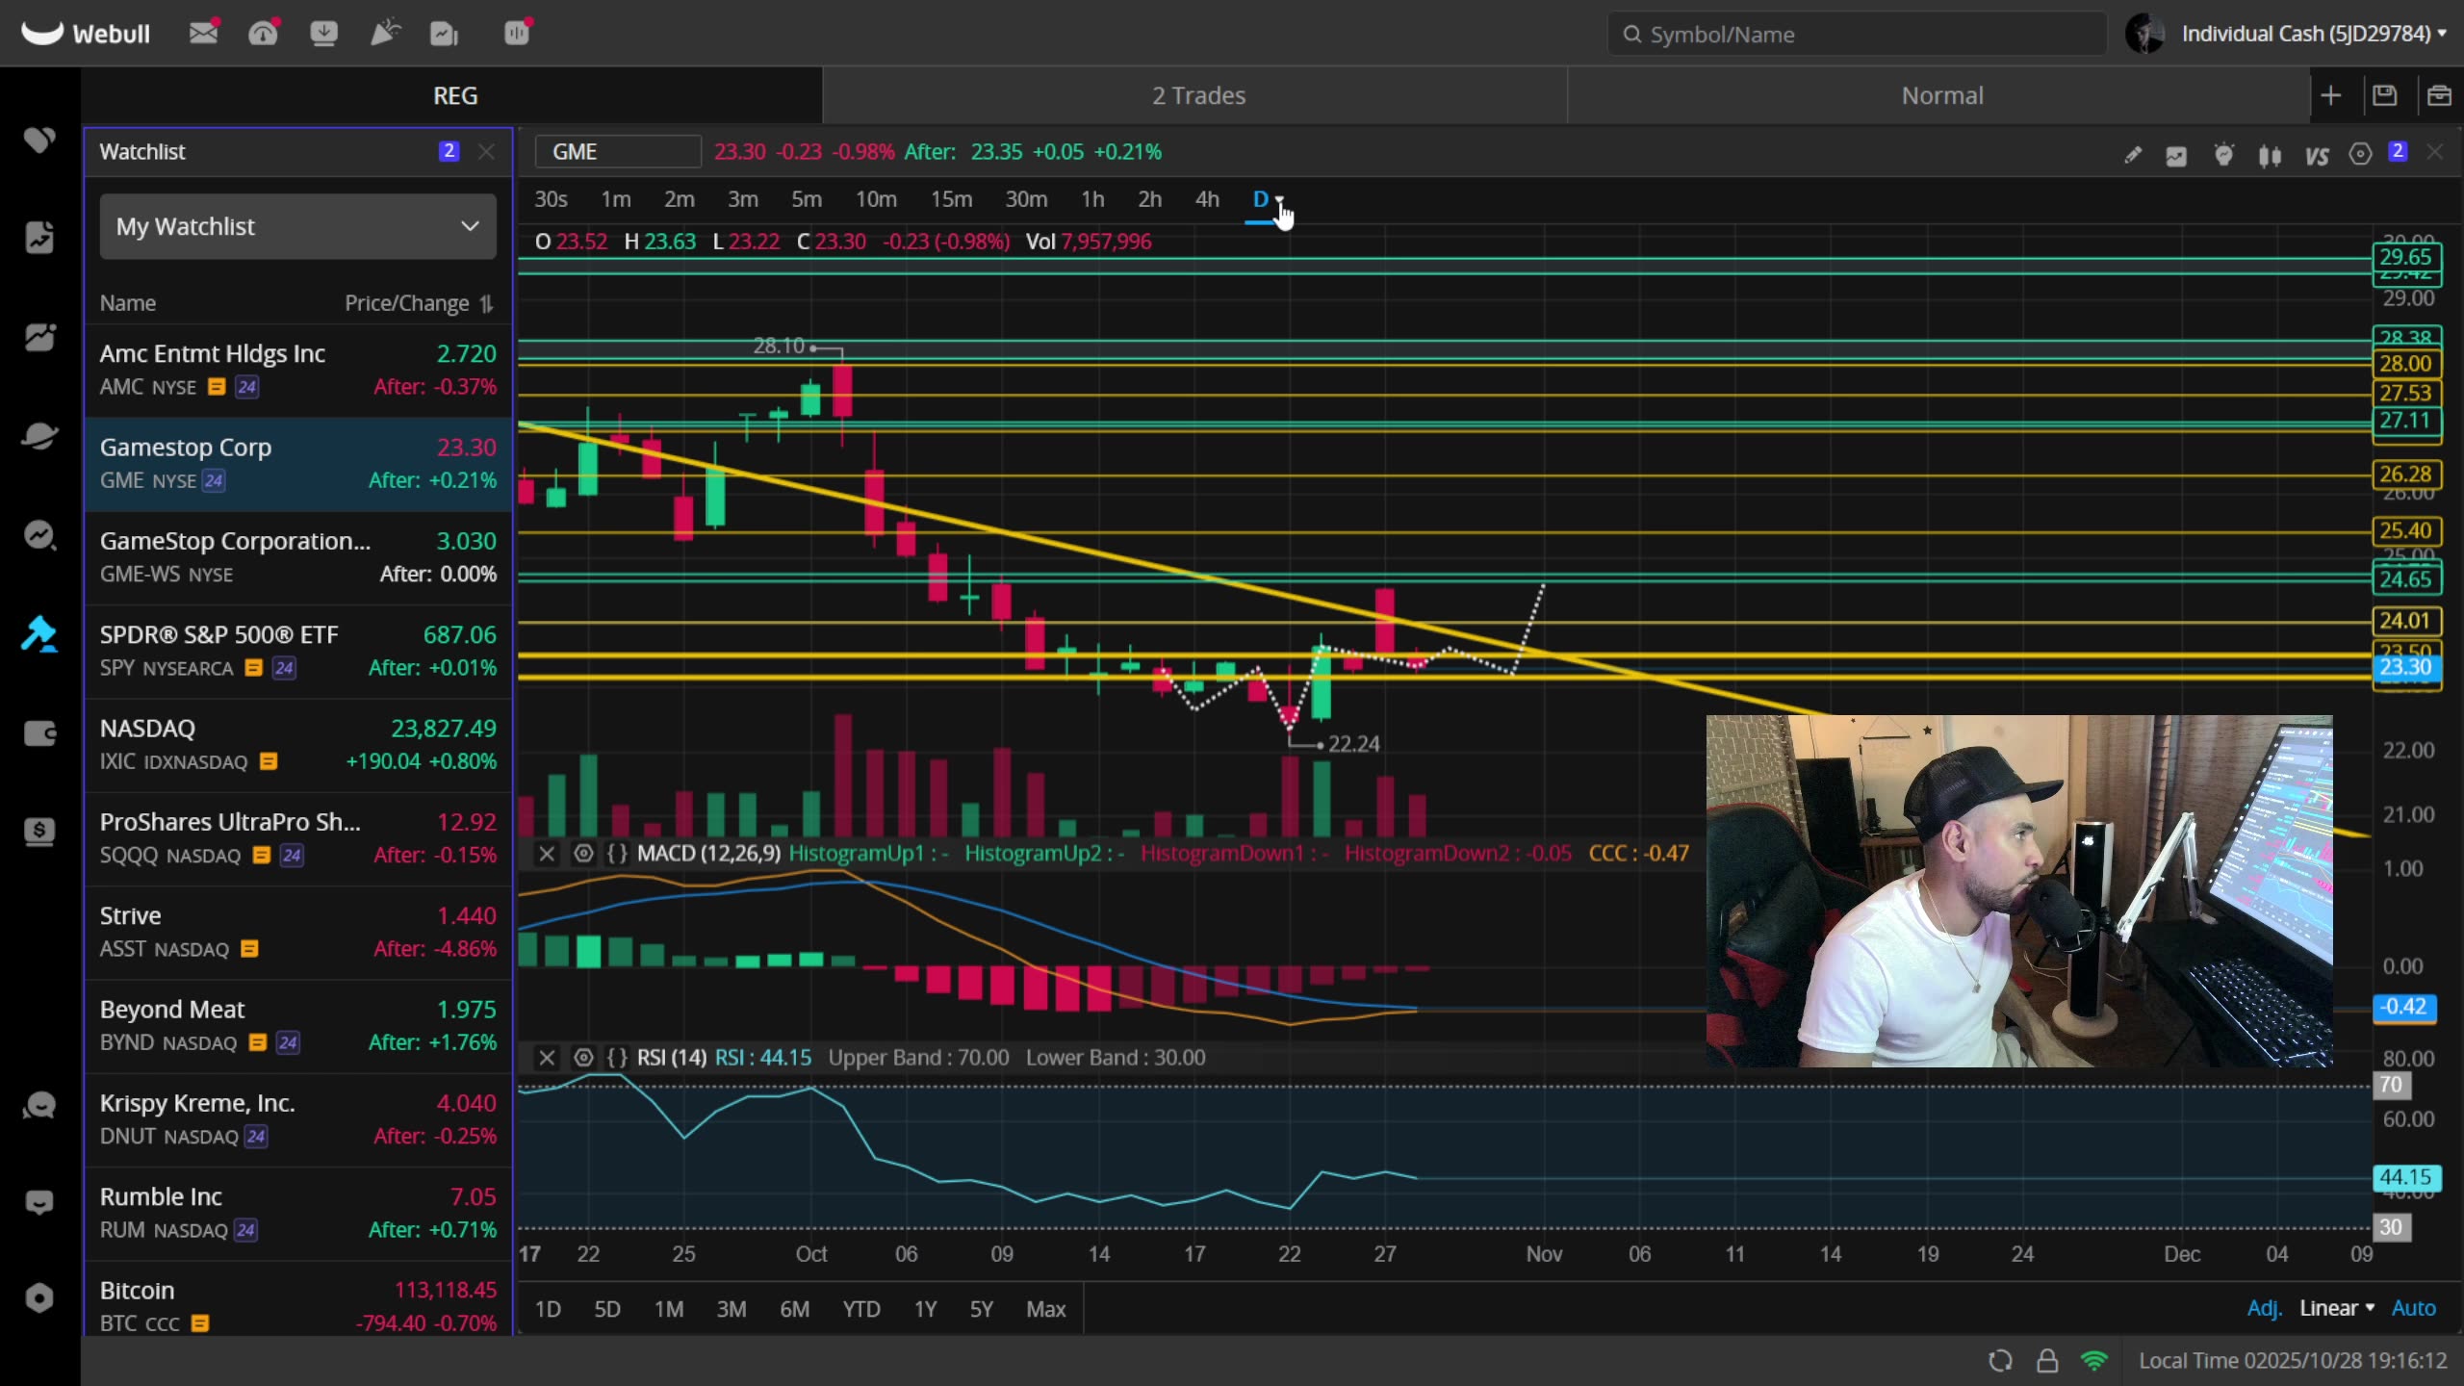Set chart range to 5D
This screenshot has height=1386, width=2464.
pos(607,1309)
